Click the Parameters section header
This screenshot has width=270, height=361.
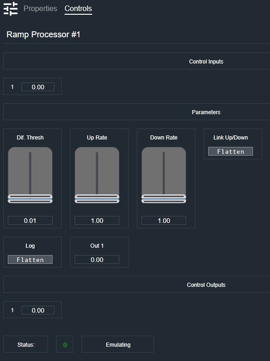pos(136,112)
